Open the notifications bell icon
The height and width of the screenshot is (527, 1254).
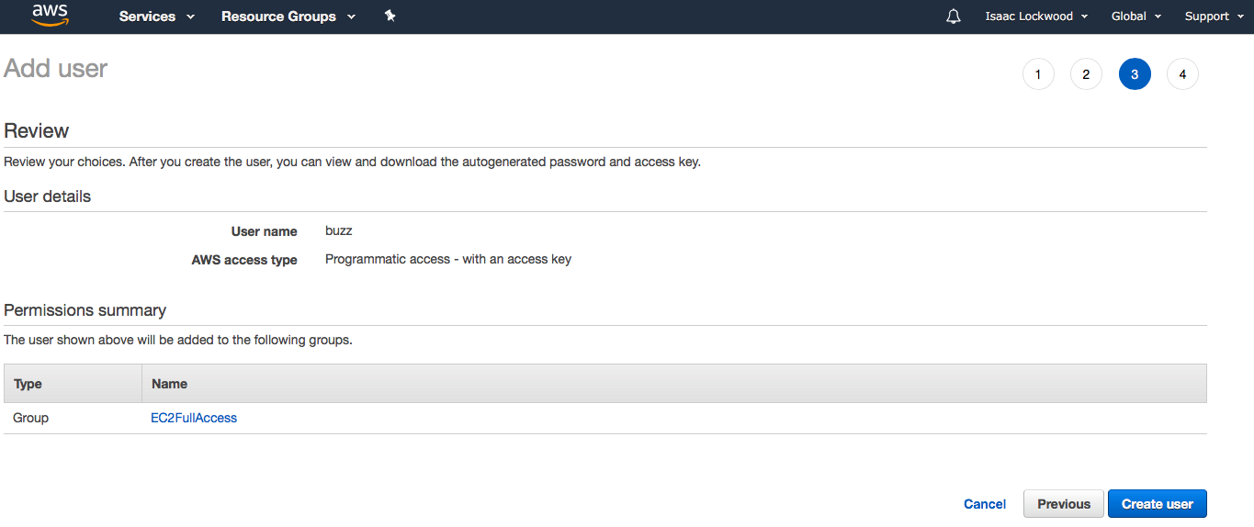954,17
